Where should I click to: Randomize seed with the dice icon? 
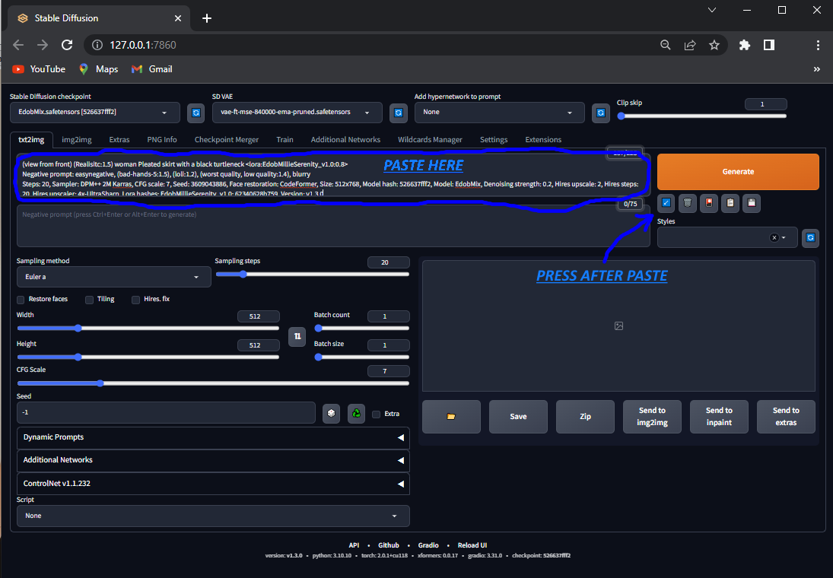point(332,413)
